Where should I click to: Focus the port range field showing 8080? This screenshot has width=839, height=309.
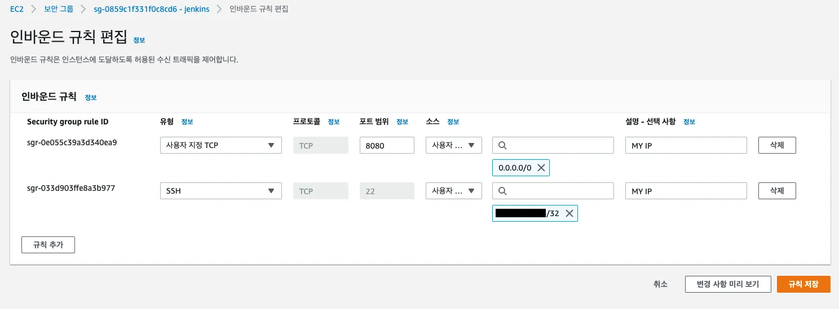(x=387, y=145)
